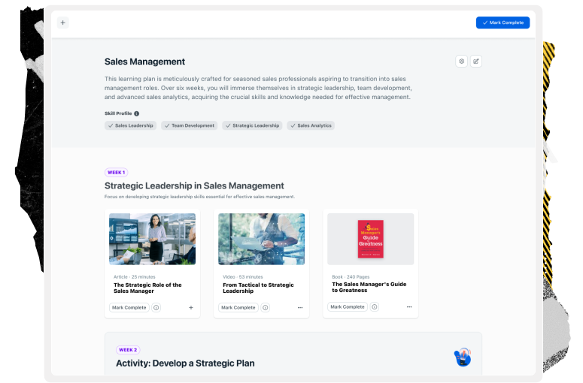Select the Sales Analytics skill tag

311,125
